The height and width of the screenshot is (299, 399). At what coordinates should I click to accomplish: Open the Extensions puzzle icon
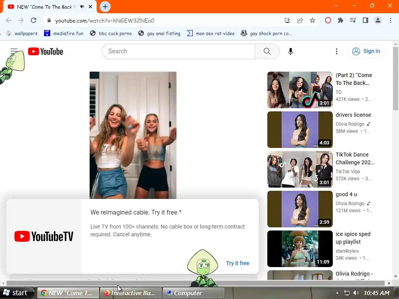pos(341,20)
